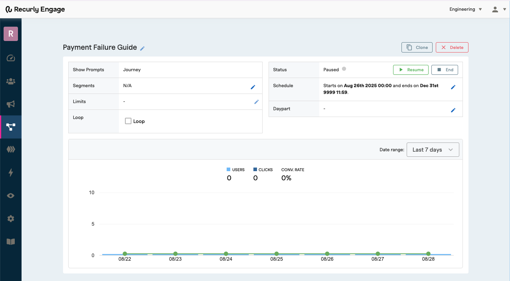
Task: Click the N/A segments value
Action: (127, 86)
